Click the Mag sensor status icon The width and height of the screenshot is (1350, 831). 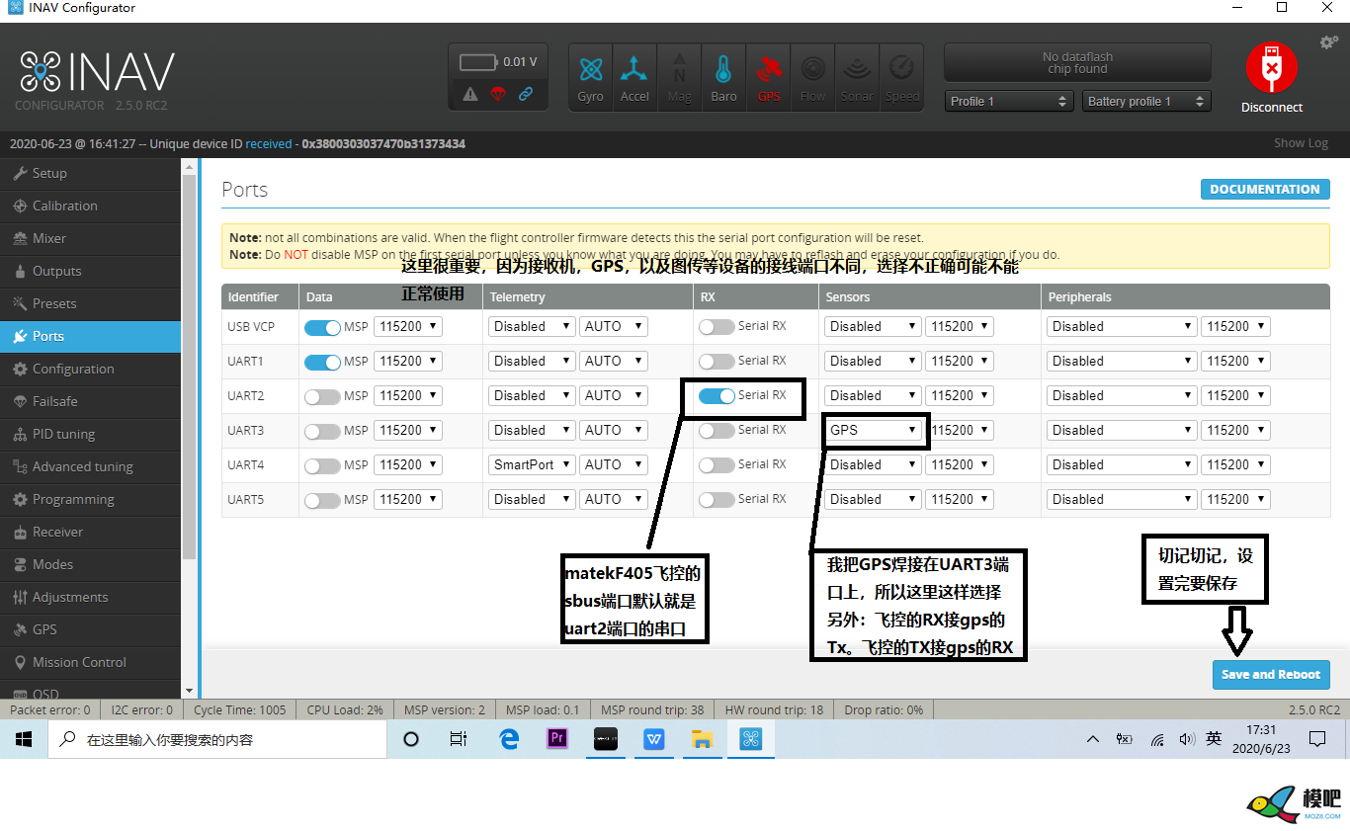click(679, 77)
